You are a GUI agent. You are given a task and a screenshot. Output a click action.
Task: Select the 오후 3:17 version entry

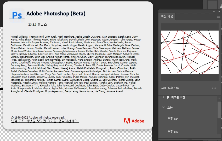coord(173,132)
